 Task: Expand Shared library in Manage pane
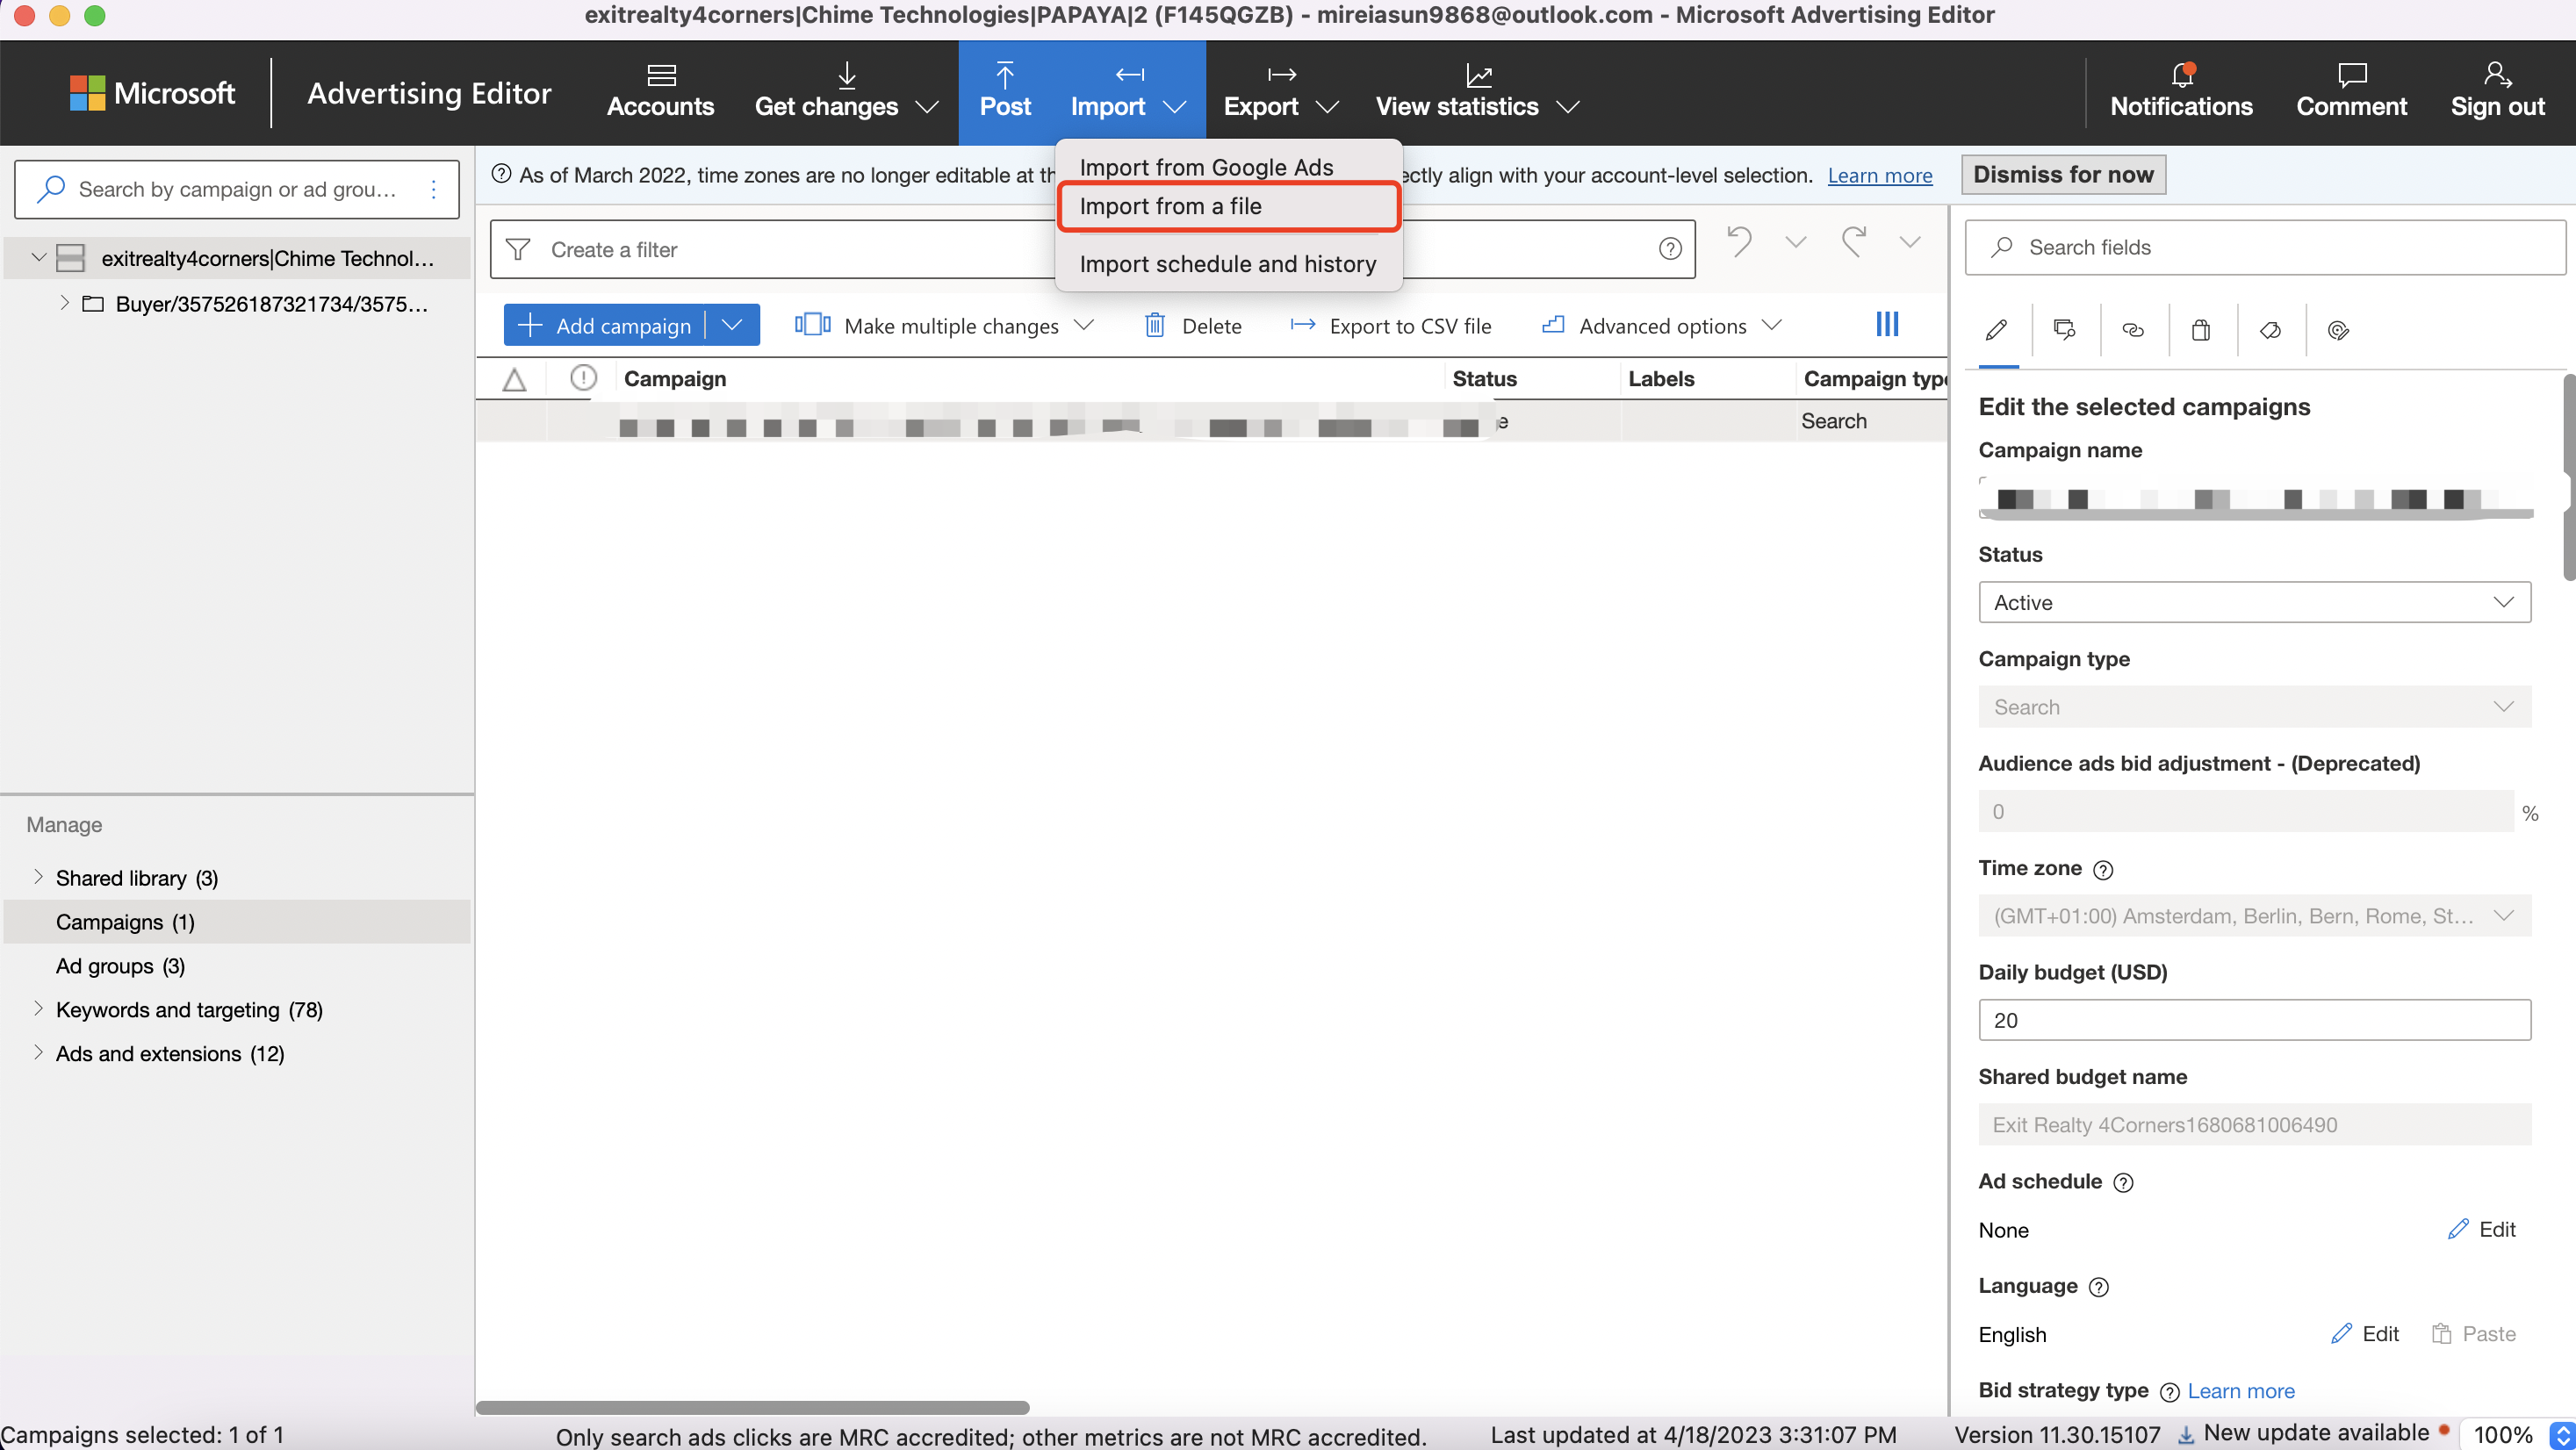coord(38,877)
